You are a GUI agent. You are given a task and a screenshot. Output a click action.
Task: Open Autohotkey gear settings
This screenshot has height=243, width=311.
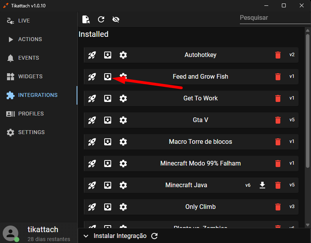(123, 55)
